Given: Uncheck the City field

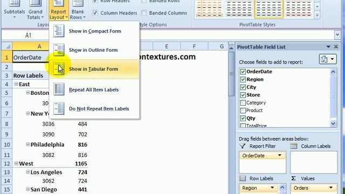Looking at the screenshot, I should pyautogui.click(x=243, y=87).
